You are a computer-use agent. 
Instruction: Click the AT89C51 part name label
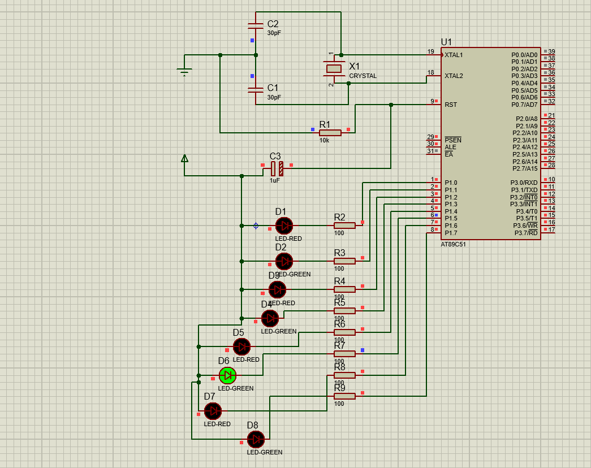pyautogui.click(x=453, y=244)
